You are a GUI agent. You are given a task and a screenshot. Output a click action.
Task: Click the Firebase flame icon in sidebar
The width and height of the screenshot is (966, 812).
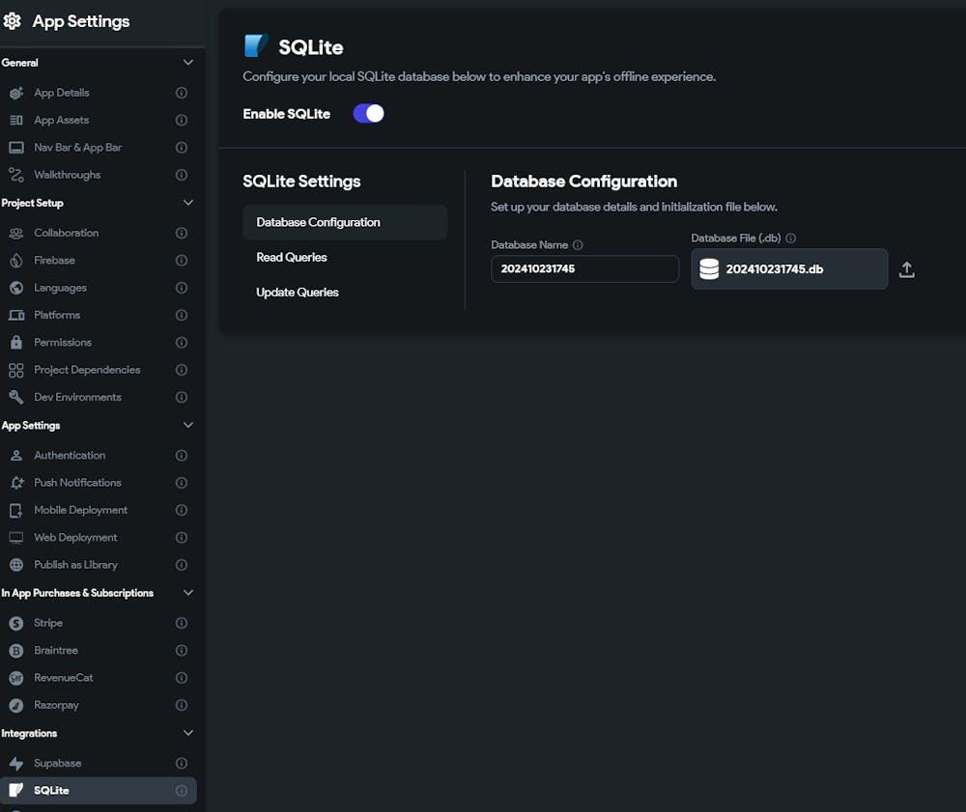click(x=15, y=261)
